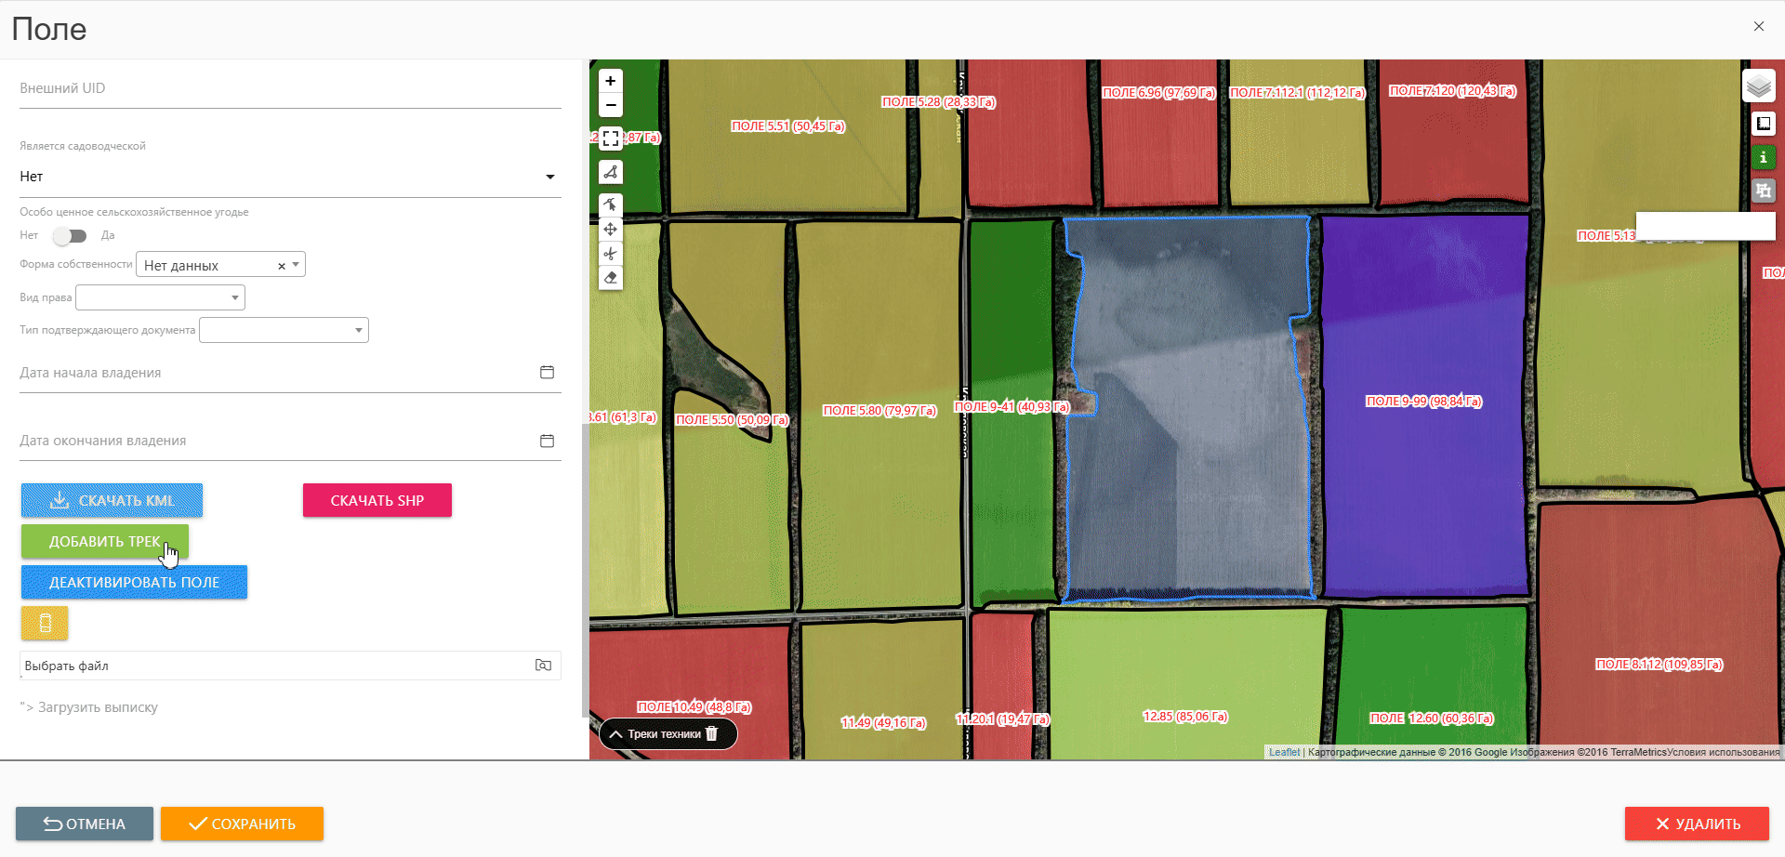Image resolution: width=1785 pixels, height=857 pixels.
Task: Select the polygon draw tool
Action: (611, 172)
